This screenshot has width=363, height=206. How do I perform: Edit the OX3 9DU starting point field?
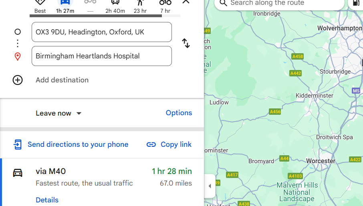tap(102, 32)
